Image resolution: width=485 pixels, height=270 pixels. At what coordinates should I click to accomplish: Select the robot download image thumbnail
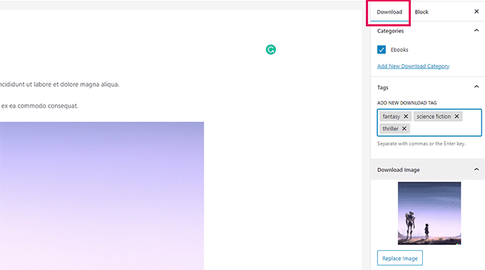coord(429,213)
